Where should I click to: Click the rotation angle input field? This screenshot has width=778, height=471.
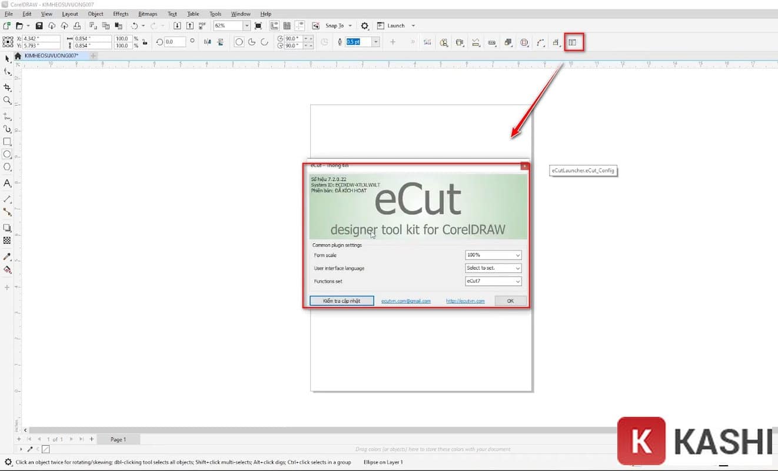coord(175,42)
